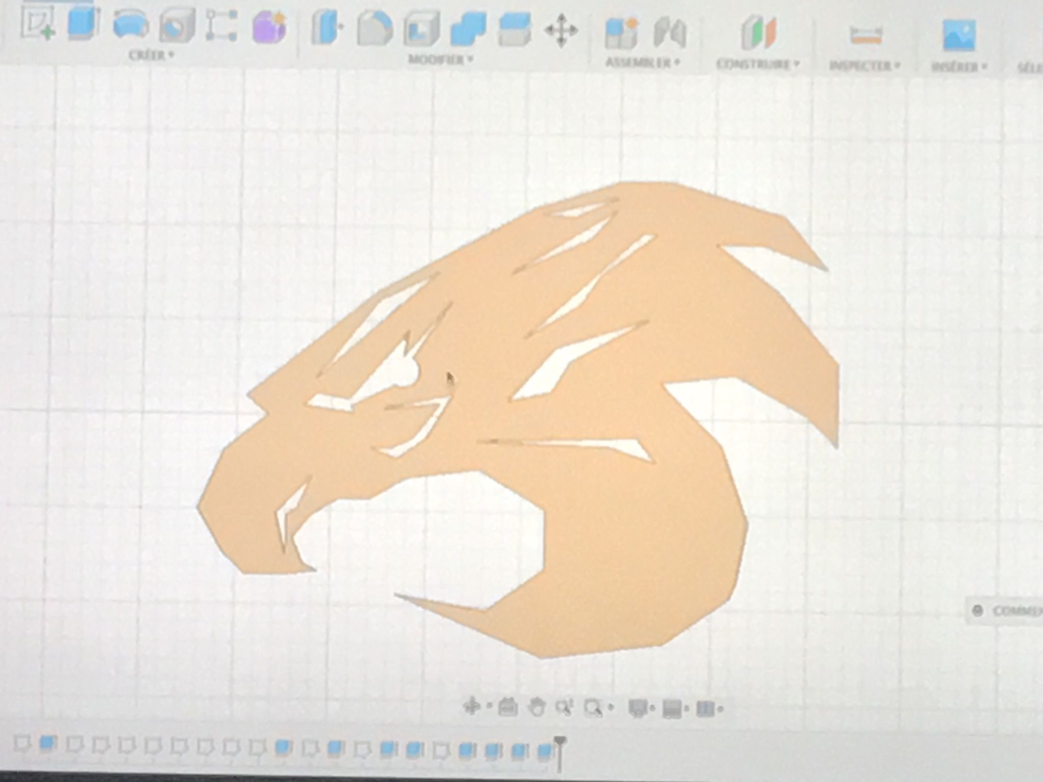Select the Shell tool

coord(422,29)
